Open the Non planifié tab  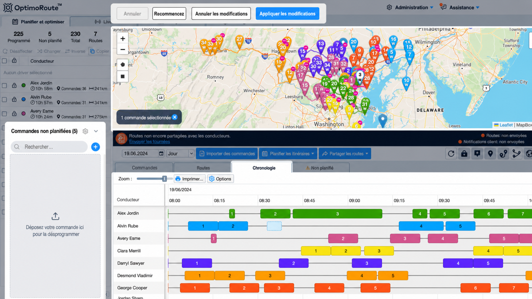click(x=321, y=168)
